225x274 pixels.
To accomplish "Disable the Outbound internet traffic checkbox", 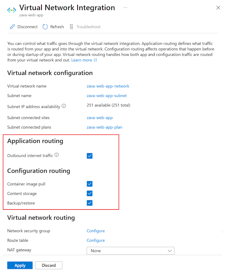I will 90,156.
